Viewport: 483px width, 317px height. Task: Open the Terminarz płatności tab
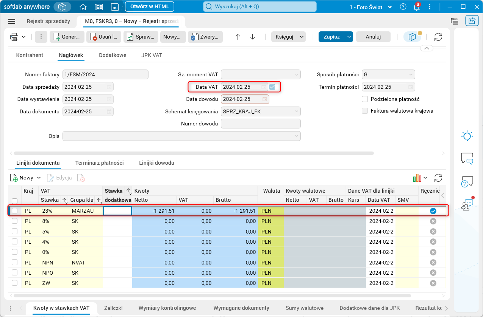(99, 163)
